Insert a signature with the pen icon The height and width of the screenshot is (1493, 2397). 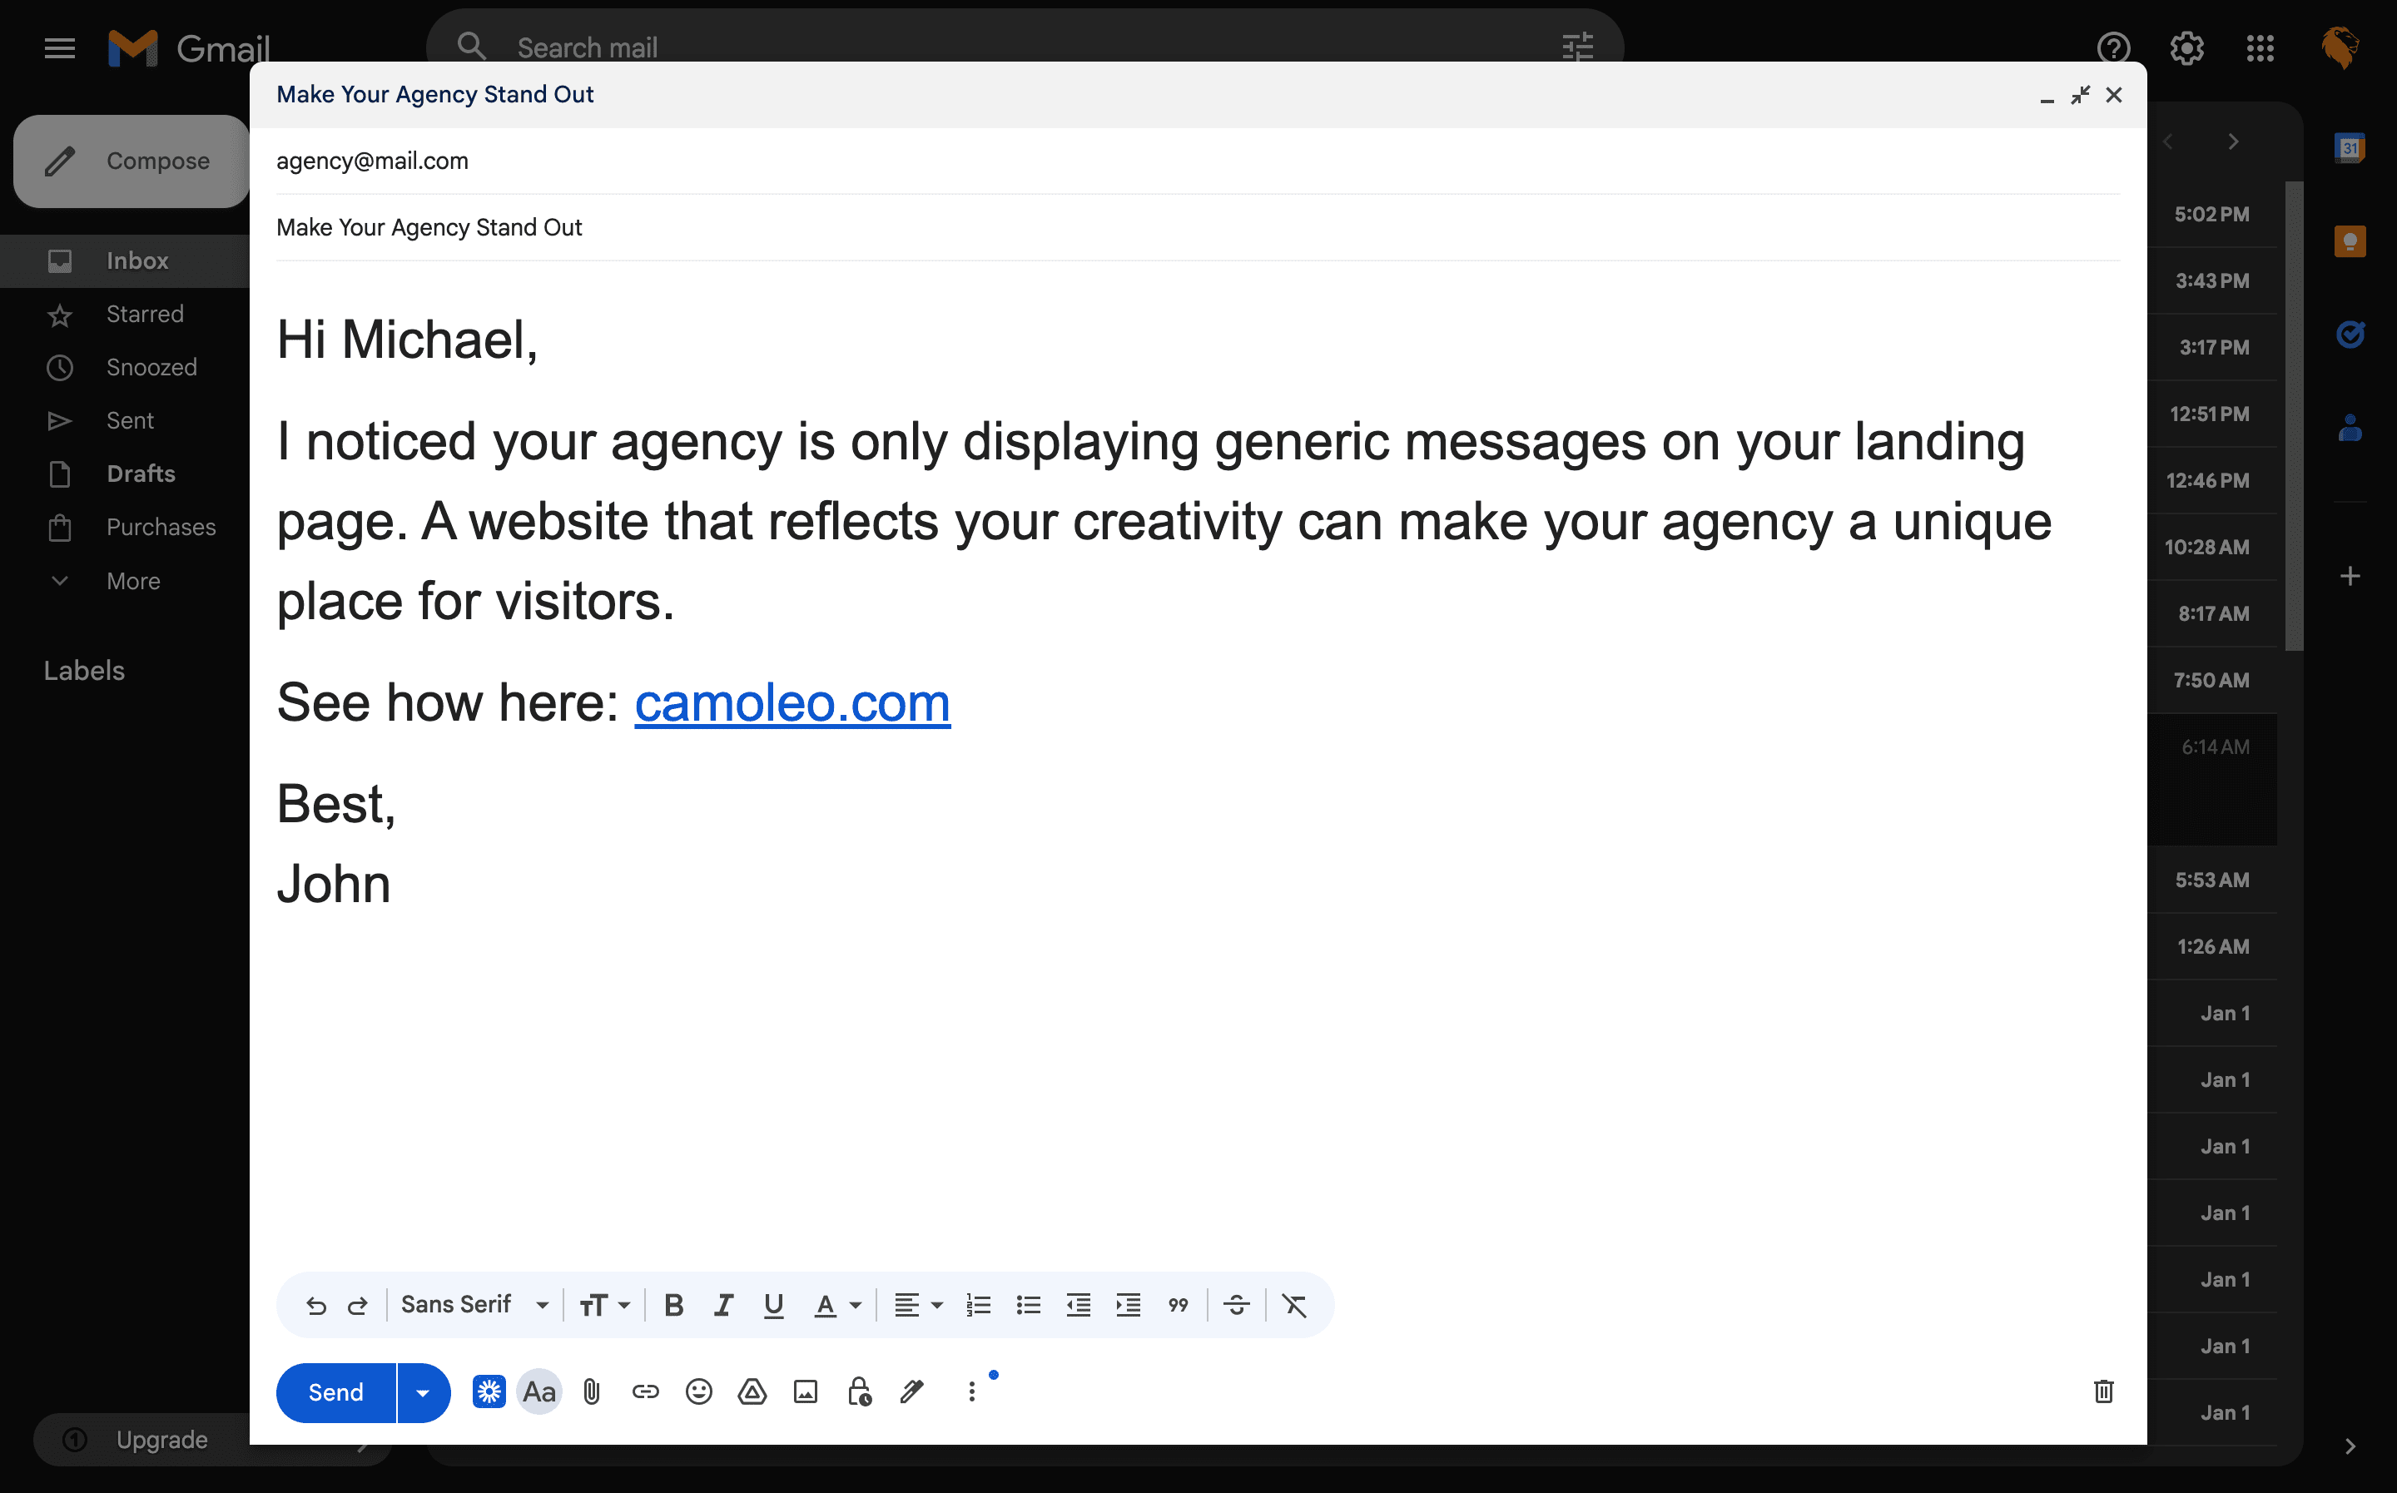coord(911,1391)
